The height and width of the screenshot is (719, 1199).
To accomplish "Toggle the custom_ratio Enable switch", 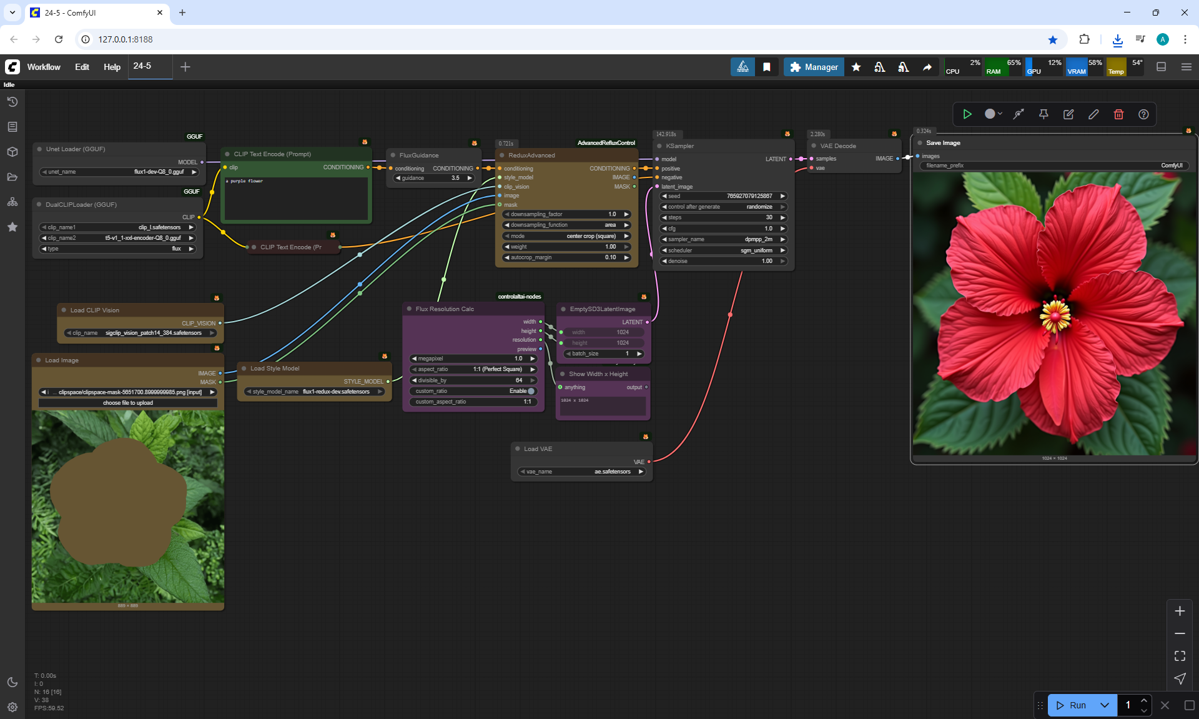I will [x=531, y=391].
